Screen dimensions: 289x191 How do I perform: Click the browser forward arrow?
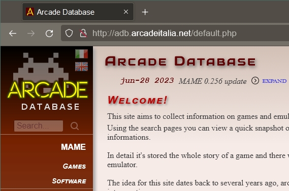click(x=31, y=34)
